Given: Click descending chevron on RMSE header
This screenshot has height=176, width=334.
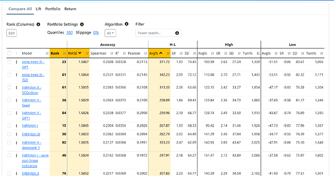Looking at the screenshot, I should [80, 53].
